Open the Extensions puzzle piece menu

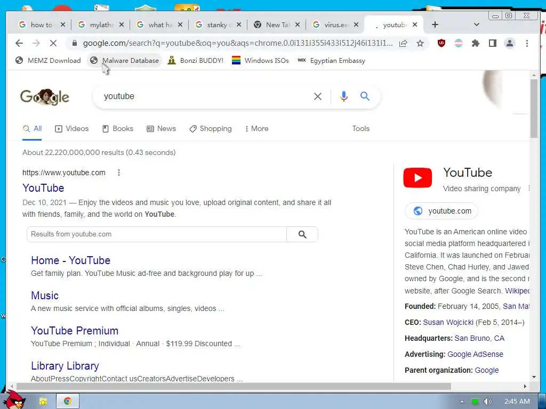point(475,43)
